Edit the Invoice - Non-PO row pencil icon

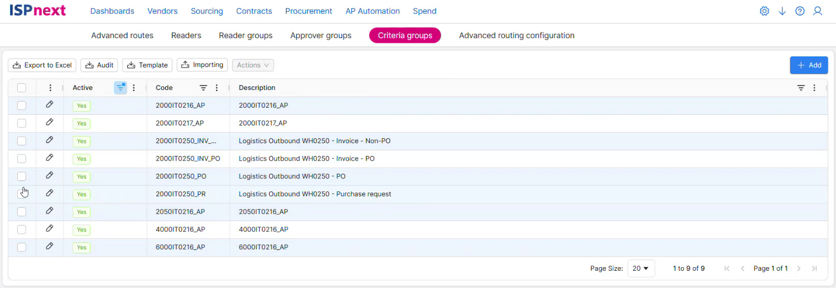(x=49, y=140)
